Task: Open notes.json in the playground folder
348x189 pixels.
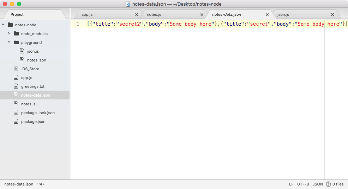Action: coord(37,60)
